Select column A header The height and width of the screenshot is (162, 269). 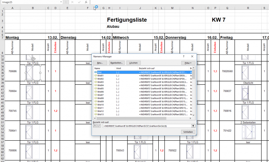pos(12,8)
